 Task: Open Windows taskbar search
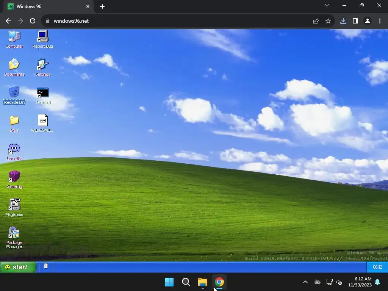click(x=186, y=282)
